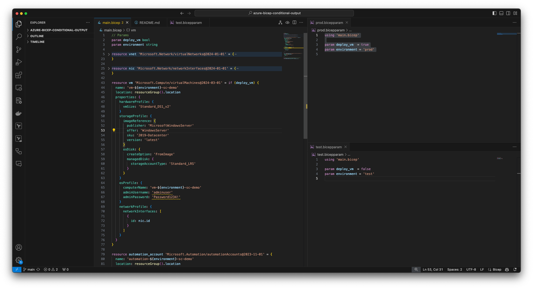The image size is (533, 289).
Task: Click the adminPassword value 'Password1234!'
Action: pyautogui.click(x=166, y=197)
